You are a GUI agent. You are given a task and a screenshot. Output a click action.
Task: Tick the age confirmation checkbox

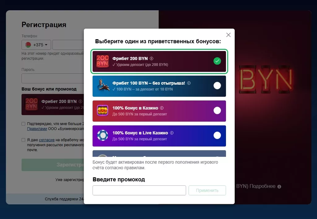tap(24, 124)
